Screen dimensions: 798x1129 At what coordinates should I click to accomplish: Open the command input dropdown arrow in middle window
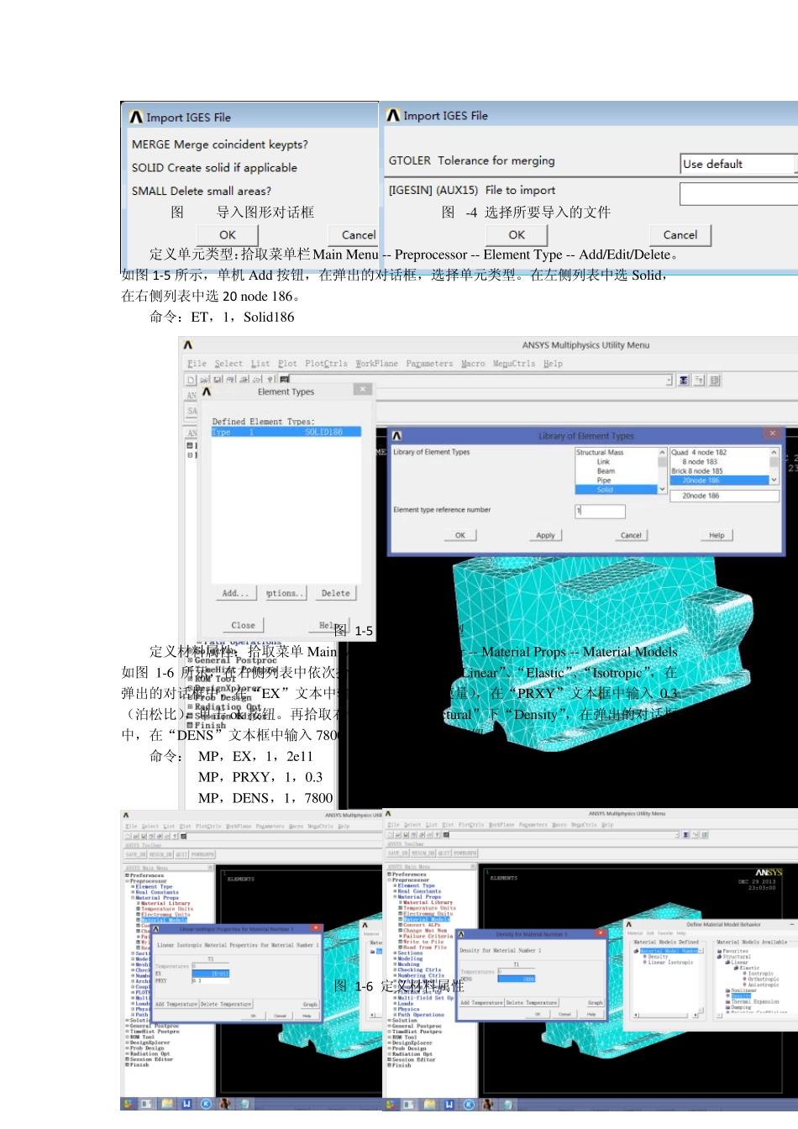point(669,381)
